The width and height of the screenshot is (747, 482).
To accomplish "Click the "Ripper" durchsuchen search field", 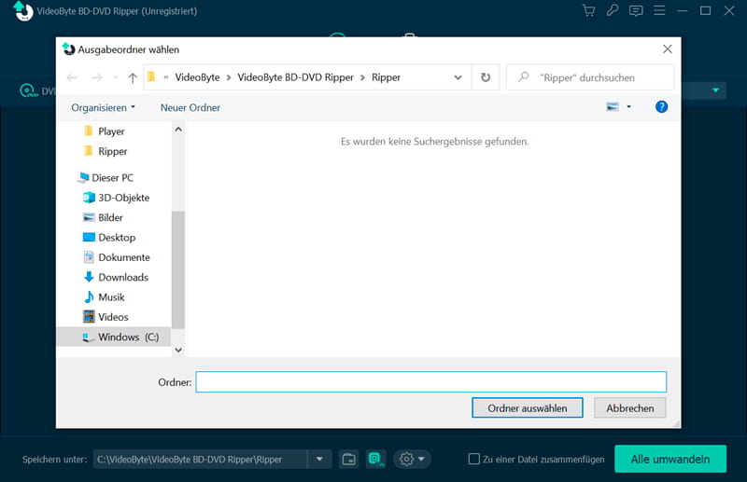I will click(590, 77).
